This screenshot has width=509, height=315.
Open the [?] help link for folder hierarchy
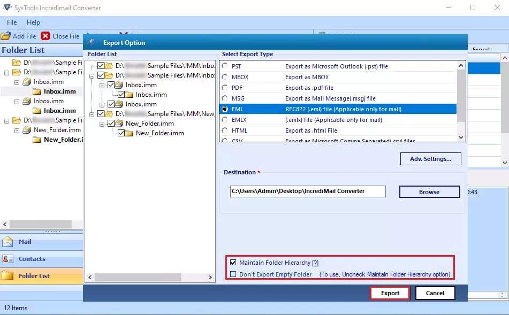point(315,263)
